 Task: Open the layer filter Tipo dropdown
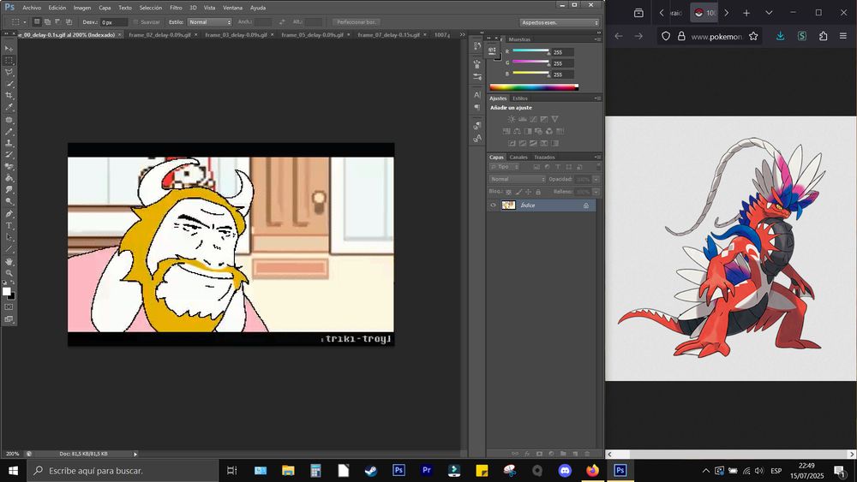point(505,166)
